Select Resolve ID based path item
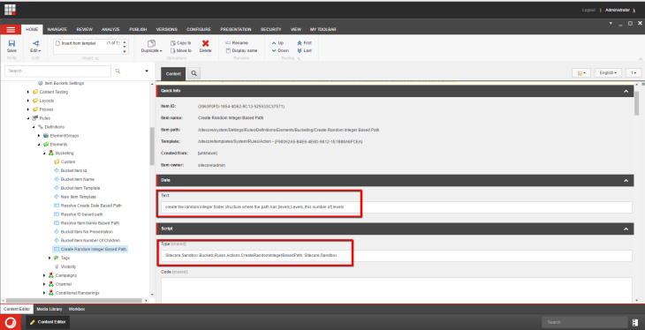This screenshot has width=645, height=330. point(78,214)
